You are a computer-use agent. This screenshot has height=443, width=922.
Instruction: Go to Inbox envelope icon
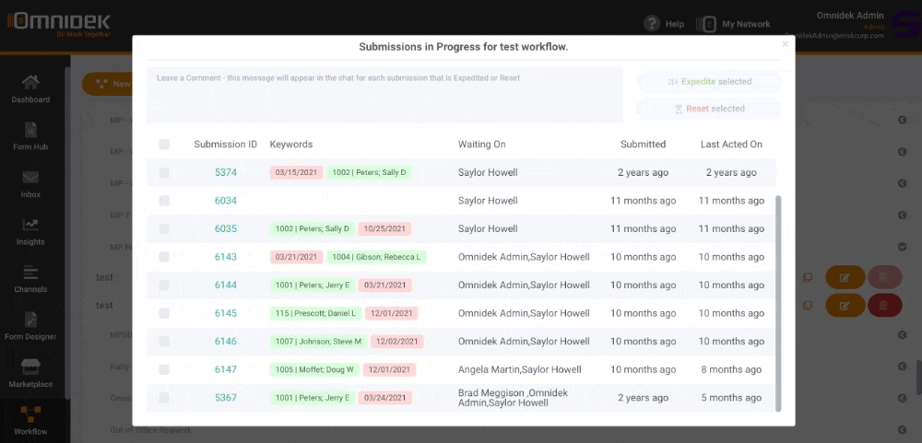pyautogui.click(x=30, y=178)
